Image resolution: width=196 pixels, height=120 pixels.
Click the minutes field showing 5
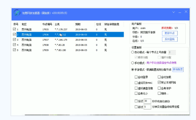click(x=147, y=107)
